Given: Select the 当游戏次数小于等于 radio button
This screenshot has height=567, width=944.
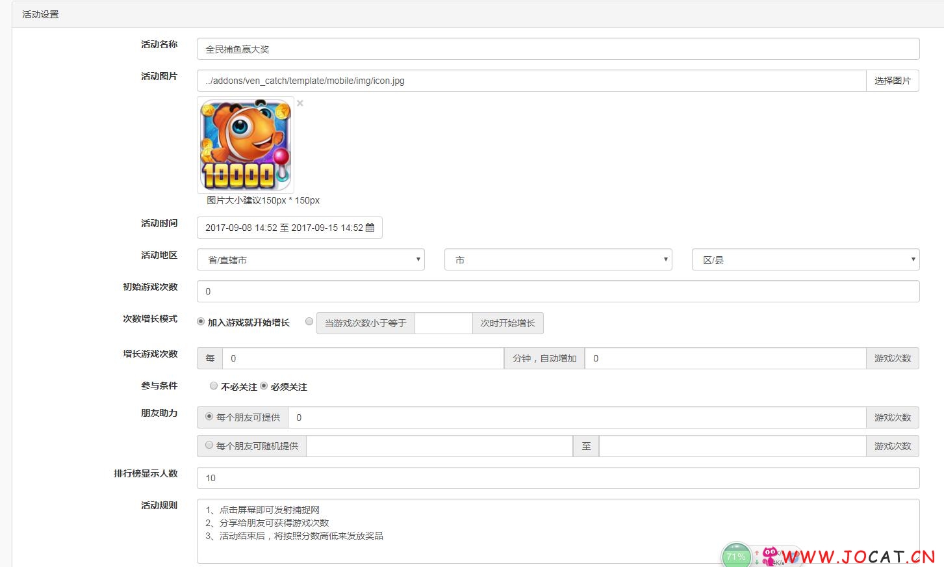Looking at the screenshot, I should click(309, 321).
